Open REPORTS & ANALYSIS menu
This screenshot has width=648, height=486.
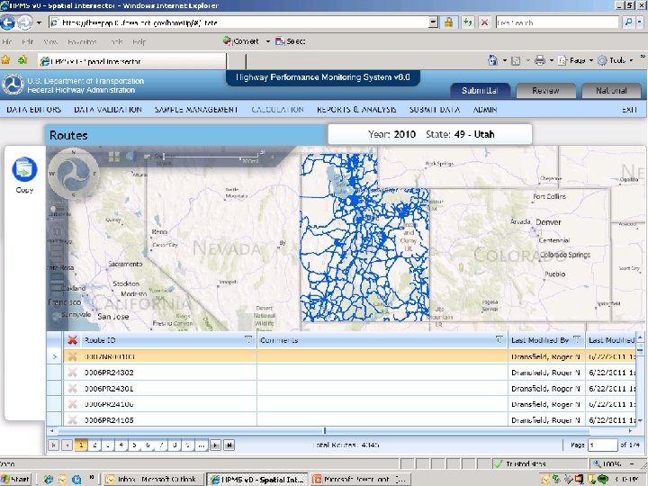tap(356, 110)
